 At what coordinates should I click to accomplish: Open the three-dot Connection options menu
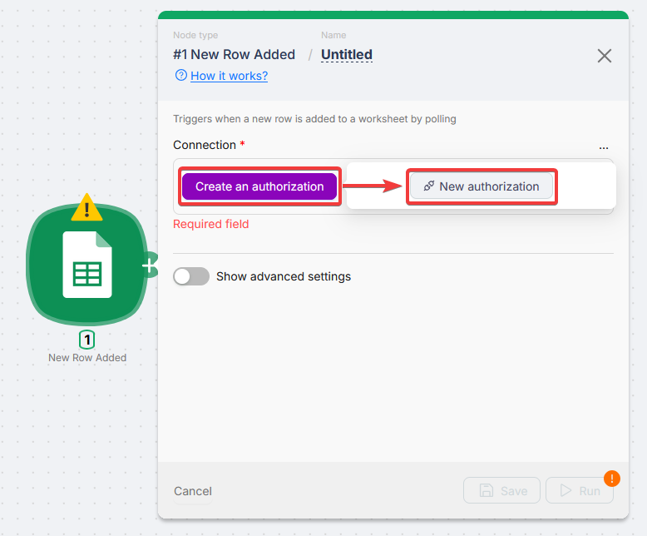(603, 146)
